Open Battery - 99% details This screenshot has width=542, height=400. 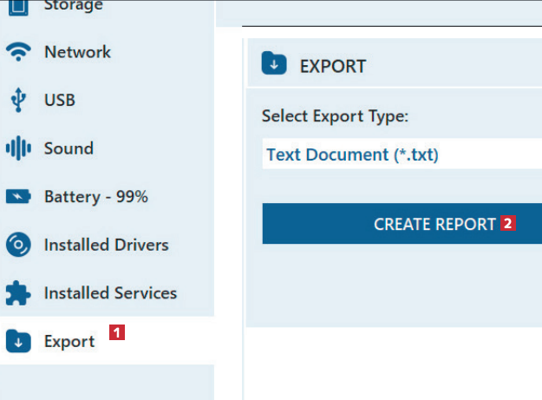click(x=95, y=197)
